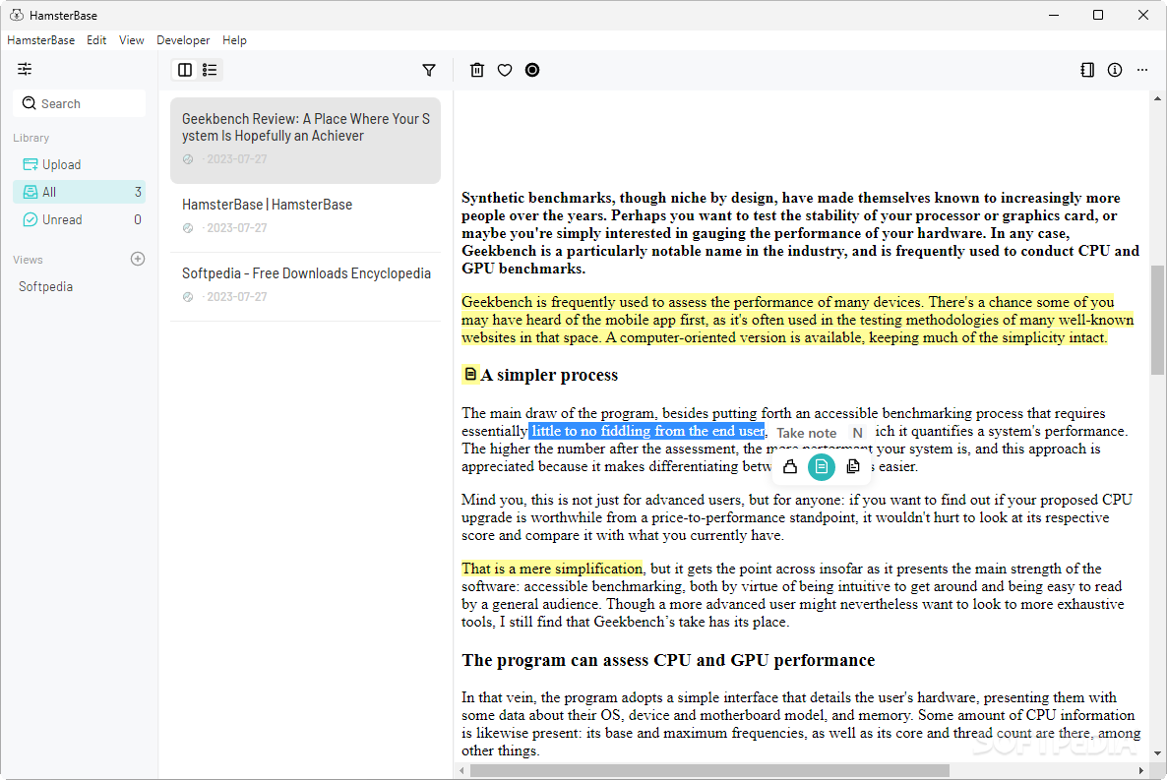
Task: Open the View menu
Action: pos(131,40)
